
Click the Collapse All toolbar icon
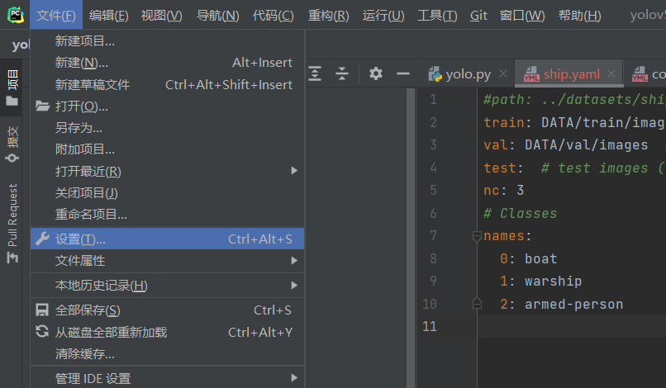coord(342,73)
